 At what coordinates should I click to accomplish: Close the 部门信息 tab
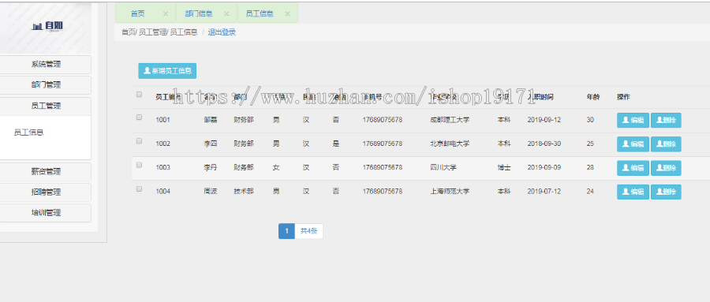[x=226, y=14]
